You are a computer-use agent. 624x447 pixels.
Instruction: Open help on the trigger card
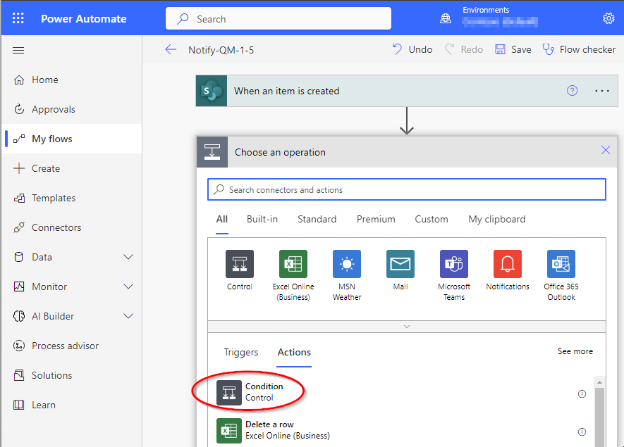(573, 91)
